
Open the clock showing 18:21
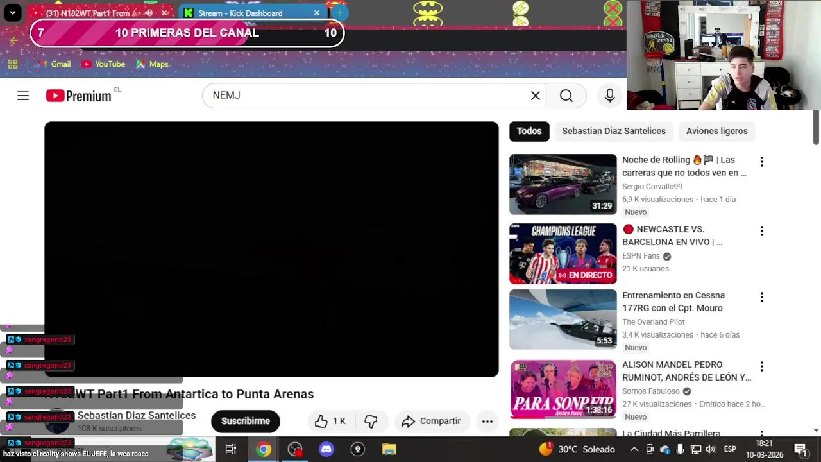(765, 449)
